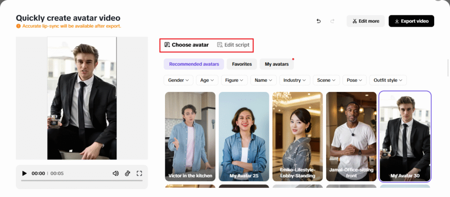The height and width of the screenshot is (197, 450).
Task: Click the Export video button
Action: click(x=411, y=21)
